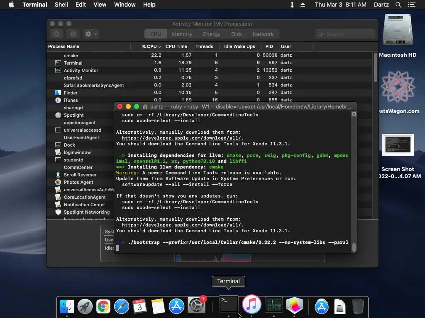
Task: Open iTunes music icon in Dock
Action: tap(252, 304)
